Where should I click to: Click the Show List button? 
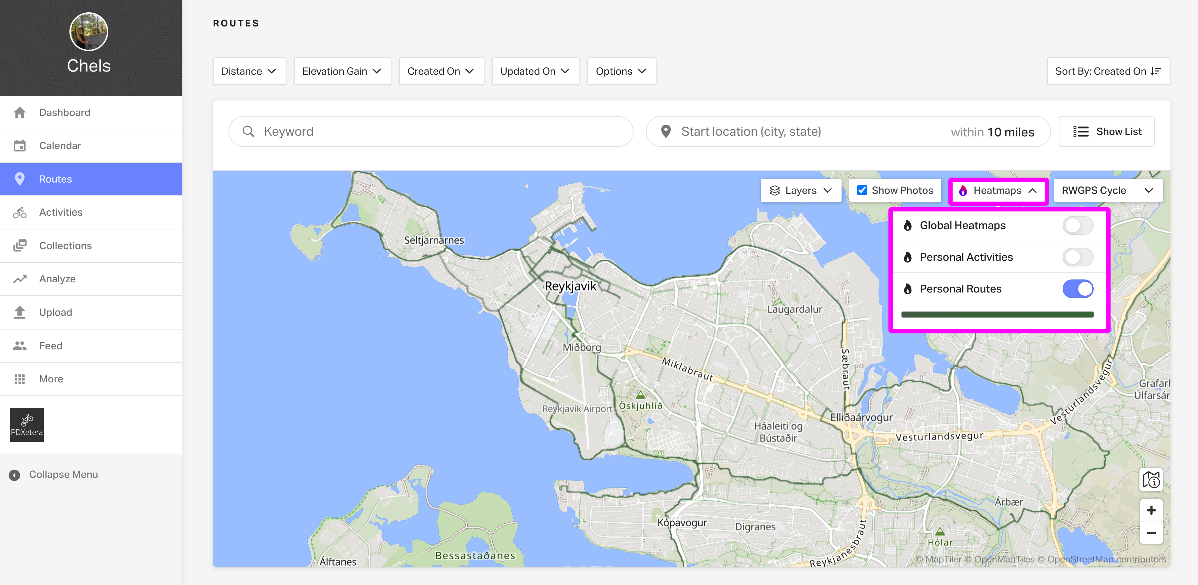[1106, 131]
